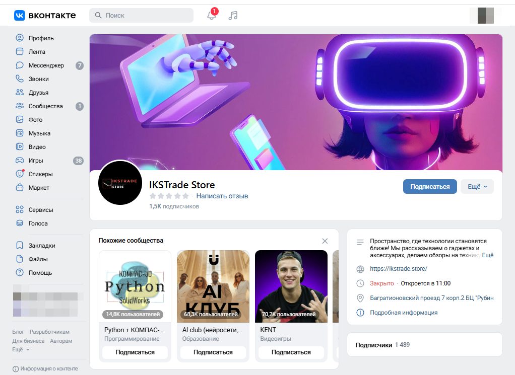Screen dimensions: 515x375
Task: Open the Авторам footer link
Action: coord(61,341)
